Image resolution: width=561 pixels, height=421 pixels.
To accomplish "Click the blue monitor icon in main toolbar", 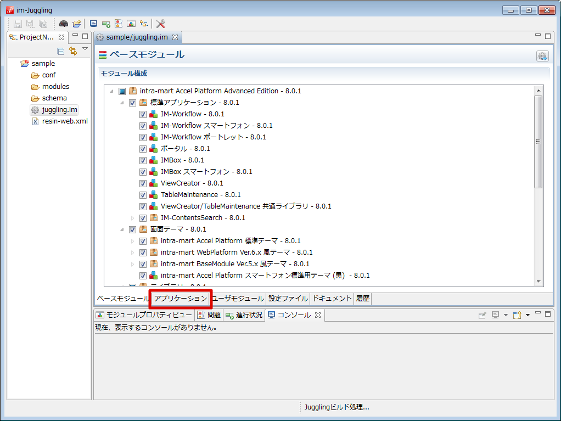I will click(93, 24).
